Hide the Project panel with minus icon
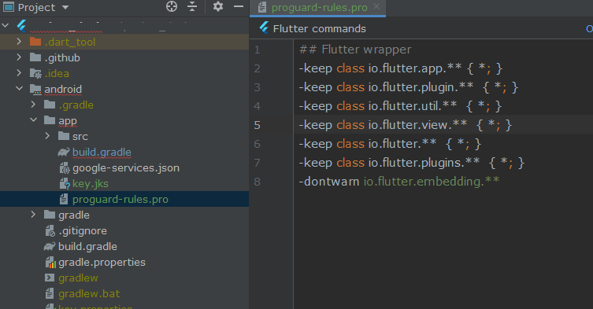Viewport: 593px width, 309px height. tap(239, 6)
